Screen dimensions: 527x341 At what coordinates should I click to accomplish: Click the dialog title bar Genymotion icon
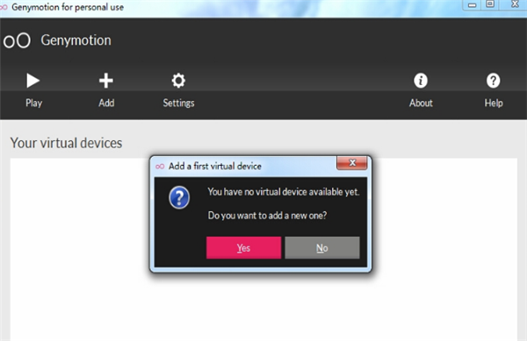pyautogui.click(x=160, y=167)
